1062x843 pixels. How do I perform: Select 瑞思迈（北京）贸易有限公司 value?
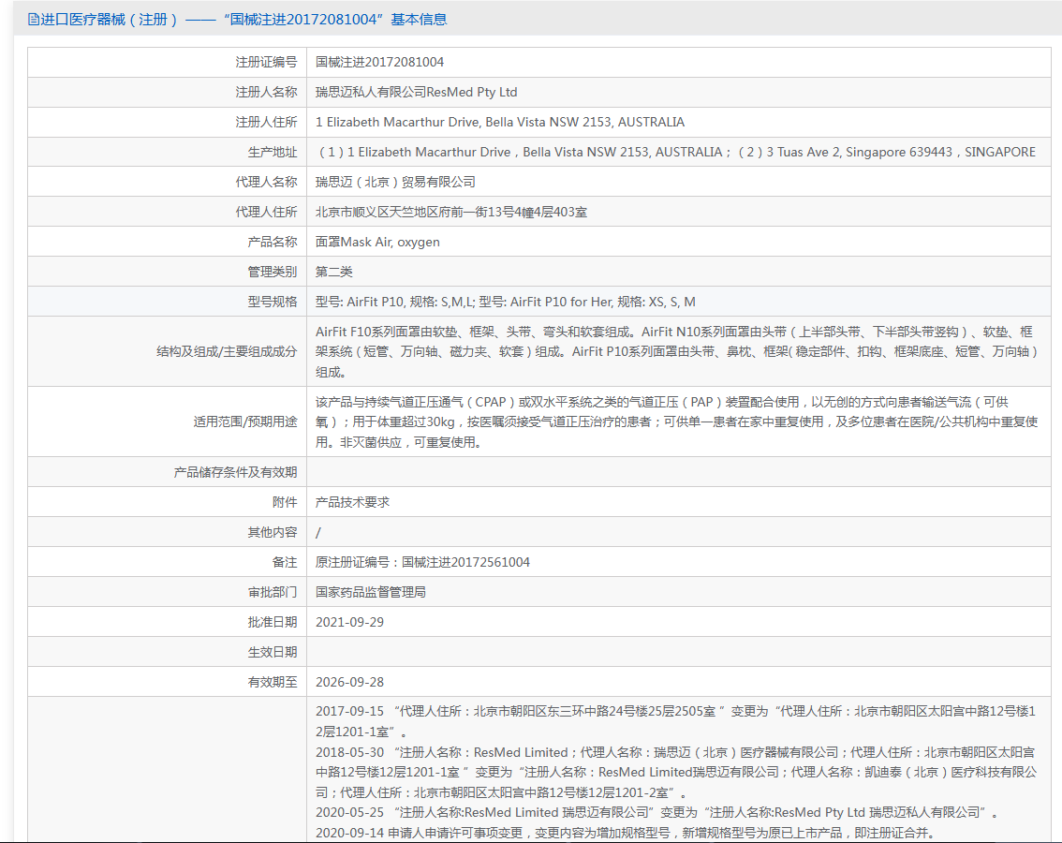point(395,182)
